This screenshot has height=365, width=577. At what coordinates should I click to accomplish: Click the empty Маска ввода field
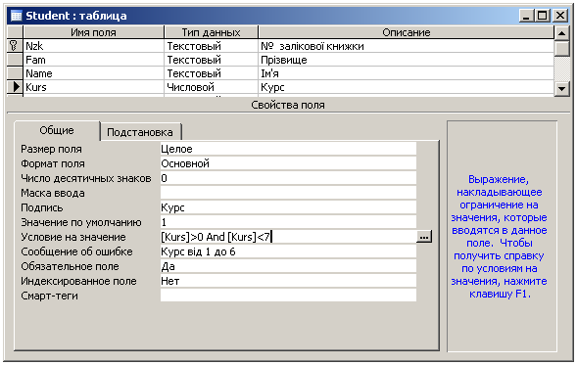coord(288,193)
